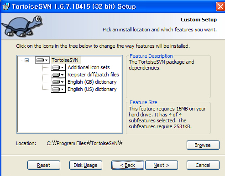Open install options dropdown for TortoiseSVN feature
Image resolution: width=225 pixels, height=176 pixels.
[42, 60]
